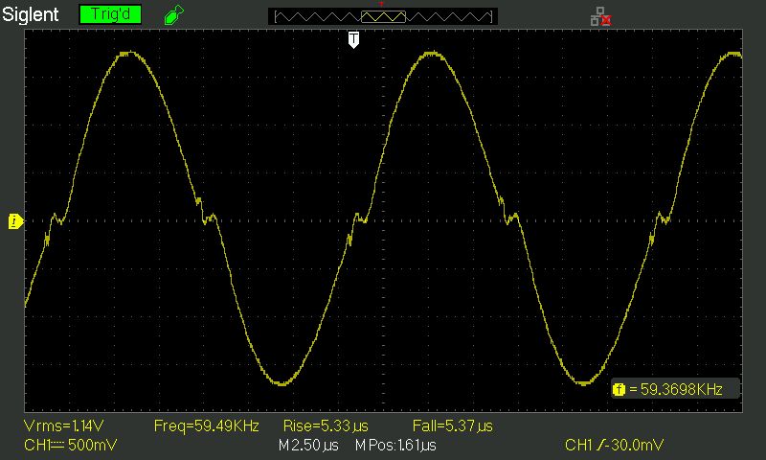Viewport: 766px width, 460px height.
Task: Click the Fall=5.37µs measurement
Action: pos(452,425)
